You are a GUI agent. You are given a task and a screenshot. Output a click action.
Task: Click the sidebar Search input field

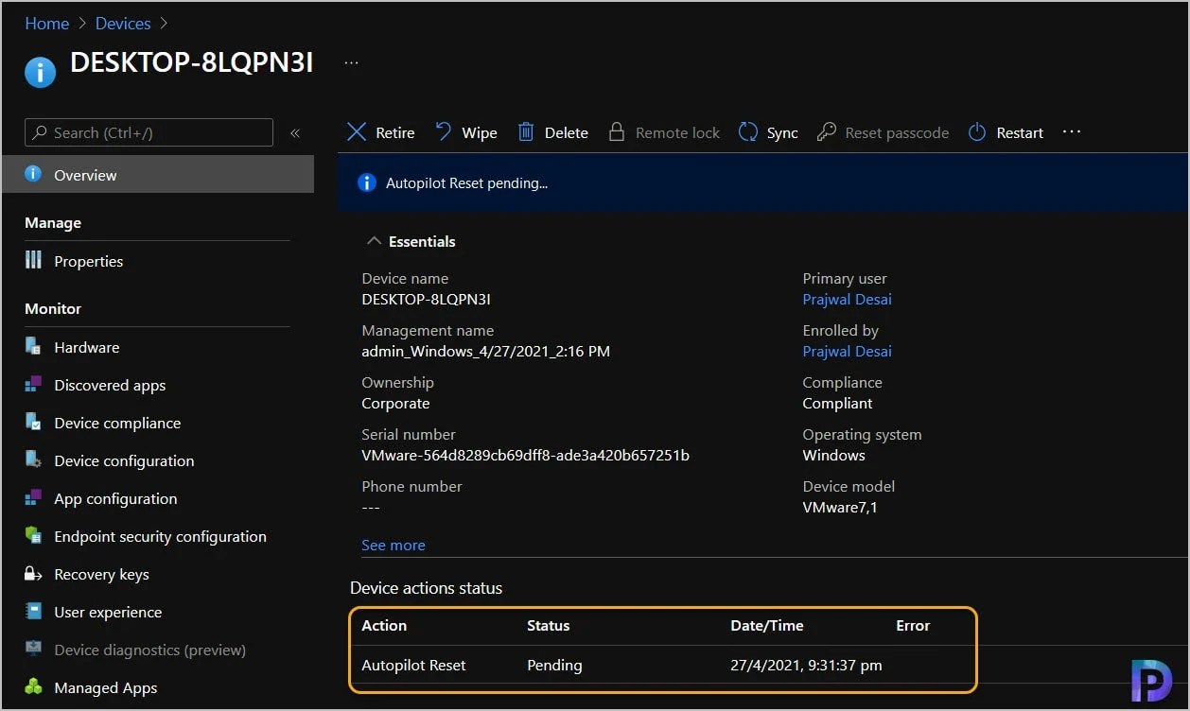pyautogui.click(x=149, y=132)
